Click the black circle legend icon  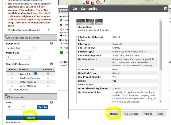pos(61,36)
